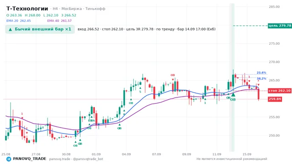Click the green target label 279.78
The height and width of the screenshot is (164, 292).
click(280, 26)
